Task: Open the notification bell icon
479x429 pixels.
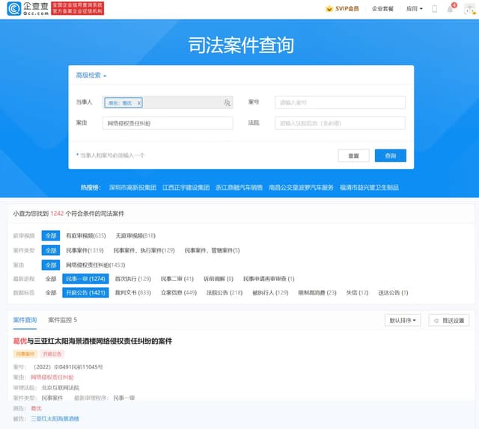Action: (451, 9)
